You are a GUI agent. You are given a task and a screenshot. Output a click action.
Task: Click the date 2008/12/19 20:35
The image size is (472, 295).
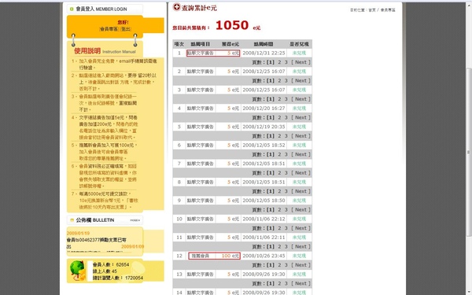click(264, 127)
